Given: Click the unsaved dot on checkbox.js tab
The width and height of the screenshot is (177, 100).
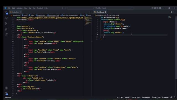Looking at the screenshot, I should point(105,12).
